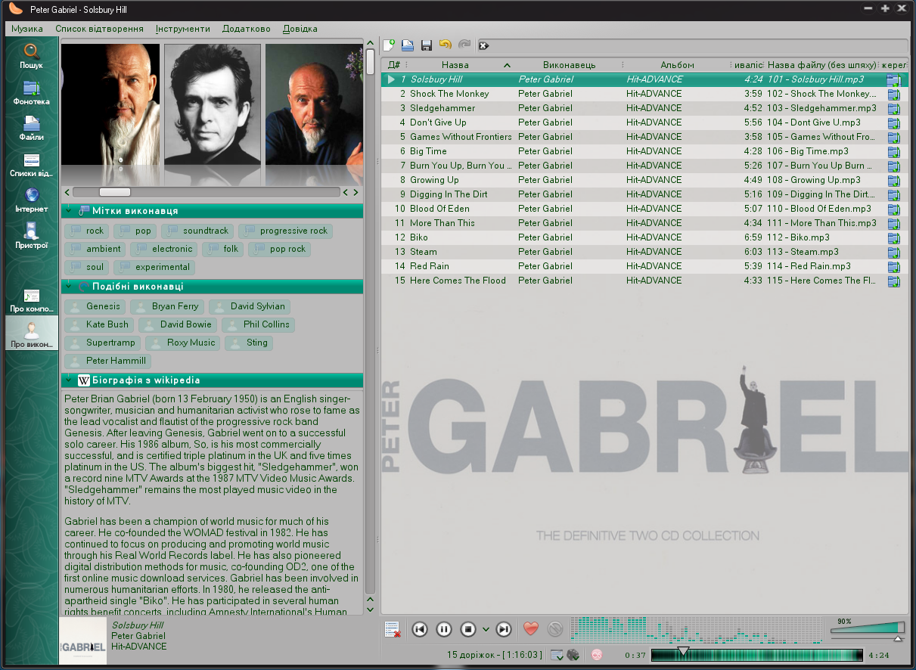
Task: Collapse the Біографія з wikipedia section
Action: [x=70, y=380]
